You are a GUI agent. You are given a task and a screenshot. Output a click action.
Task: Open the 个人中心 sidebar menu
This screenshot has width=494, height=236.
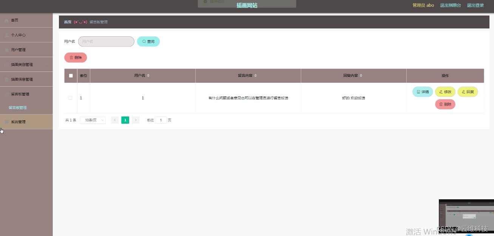26,35
